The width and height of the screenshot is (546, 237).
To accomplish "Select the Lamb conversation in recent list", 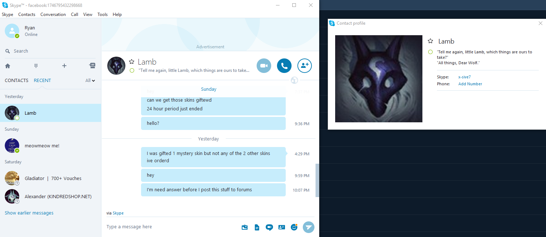I will point(51,113).
